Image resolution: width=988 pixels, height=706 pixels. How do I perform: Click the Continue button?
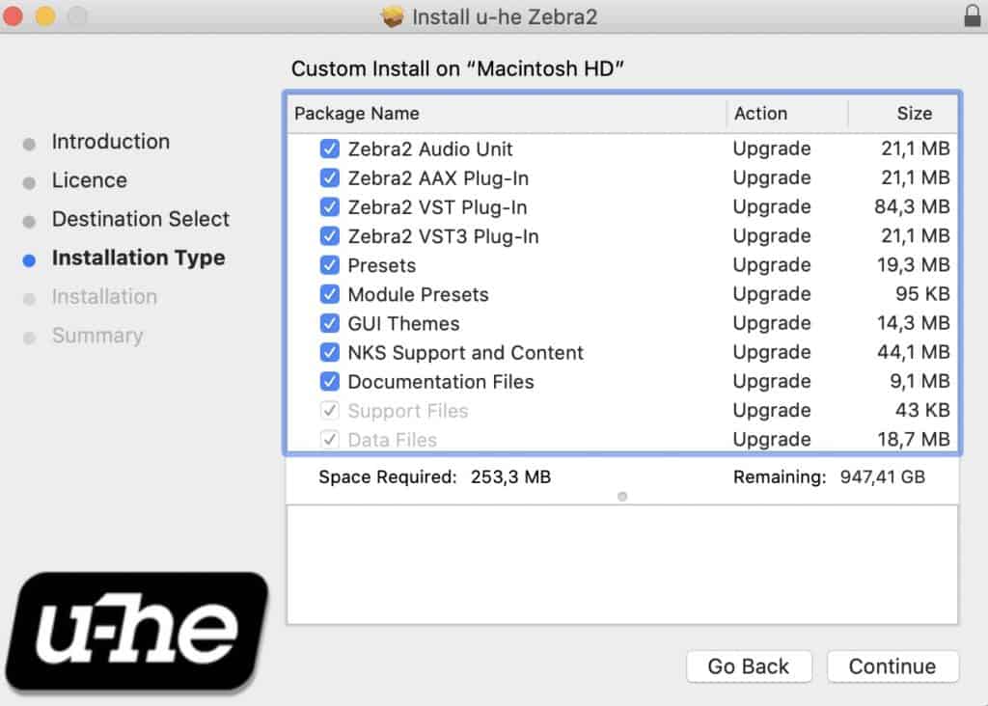coord(892,666)
